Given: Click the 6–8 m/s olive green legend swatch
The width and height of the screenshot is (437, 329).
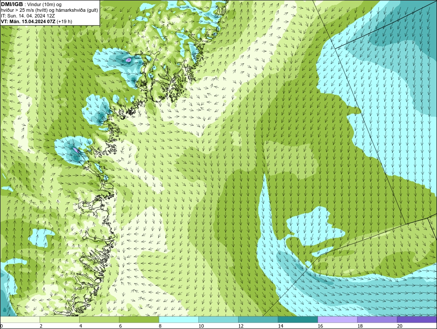Looking at the screenshot, I should click(139, 319).
